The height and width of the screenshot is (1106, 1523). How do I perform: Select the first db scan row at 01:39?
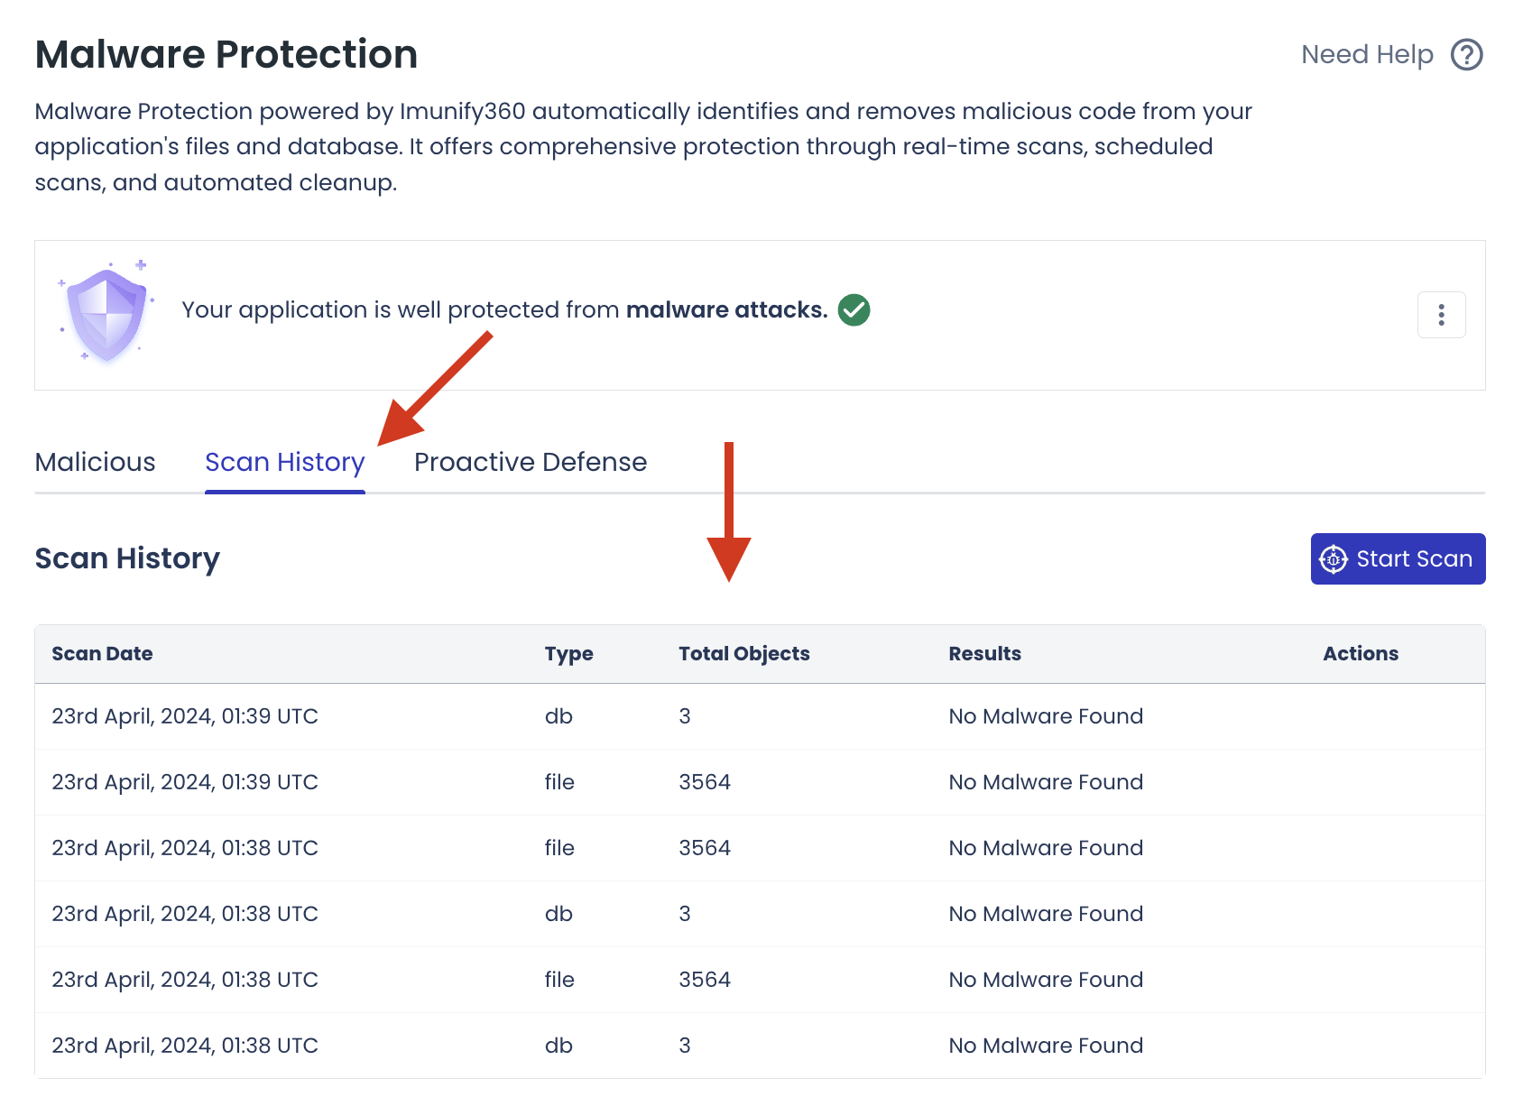point(185,716)
